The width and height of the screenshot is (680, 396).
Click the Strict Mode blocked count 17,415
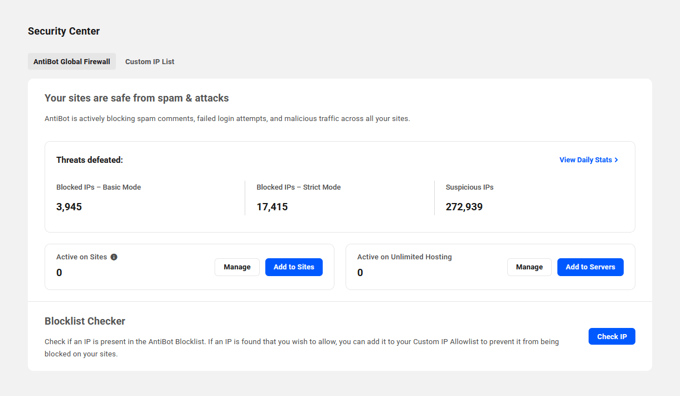coord(272,207)
